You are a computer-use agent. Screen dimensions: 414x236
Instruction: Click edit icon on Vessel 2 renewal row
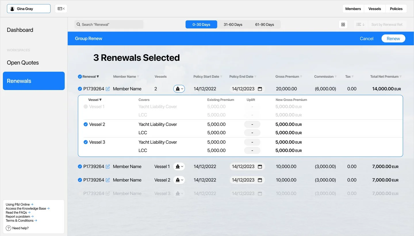(x=108, y=180)
